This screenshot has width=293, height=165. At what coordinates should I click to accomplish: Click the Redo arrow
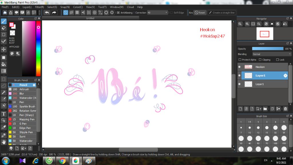[x=54, y=13]
